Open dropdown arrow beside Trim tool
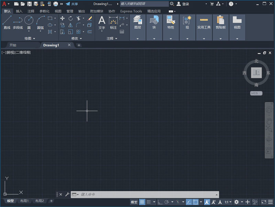 tap(84, 18)
